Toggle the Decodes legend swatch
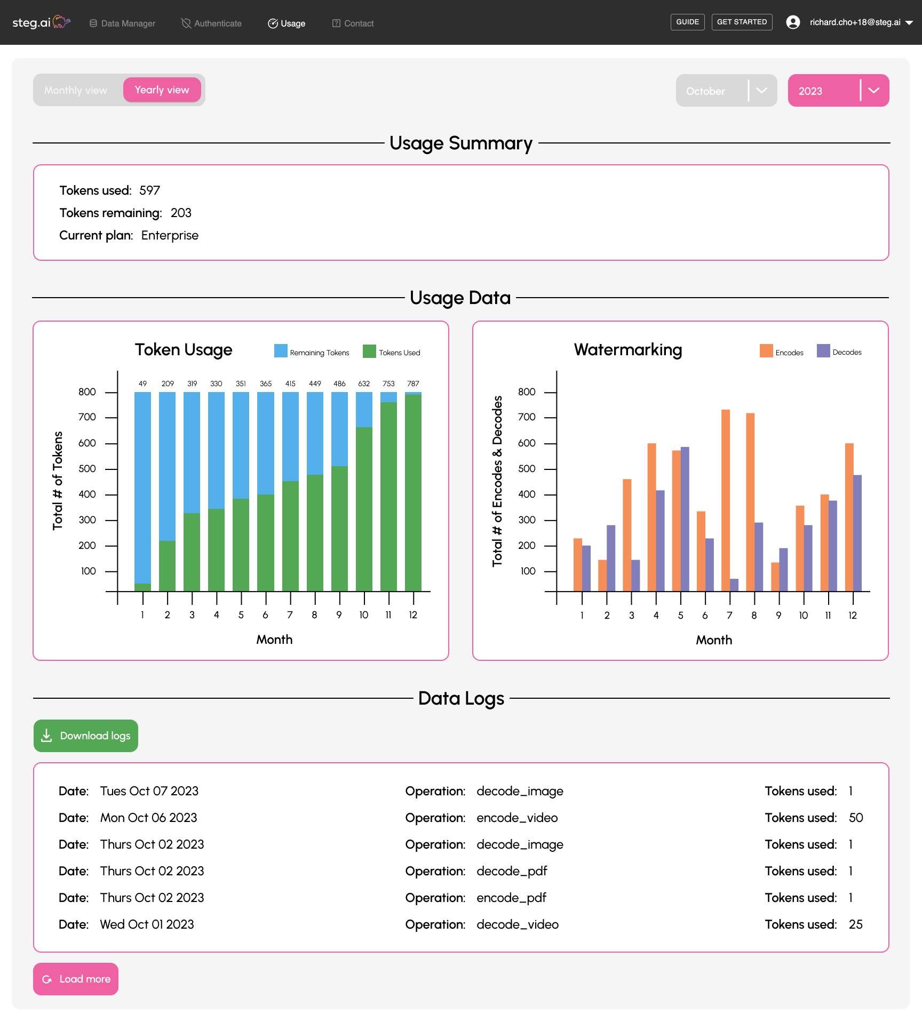Viewport: 922px width, 1022px height. point(823,351)
